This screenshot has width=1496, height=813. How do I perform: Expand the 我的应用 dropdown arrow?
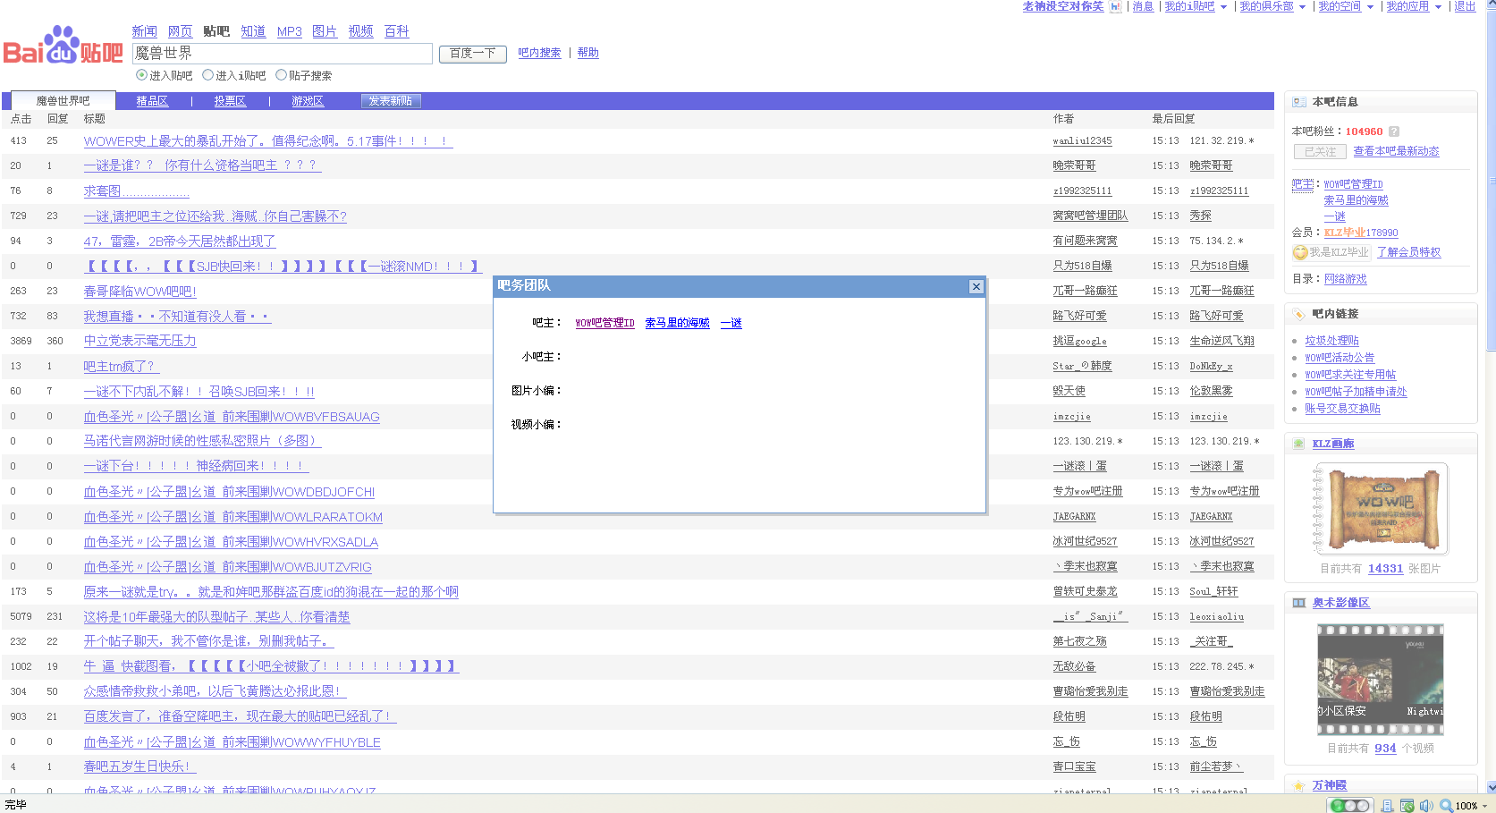point(1438,7)
